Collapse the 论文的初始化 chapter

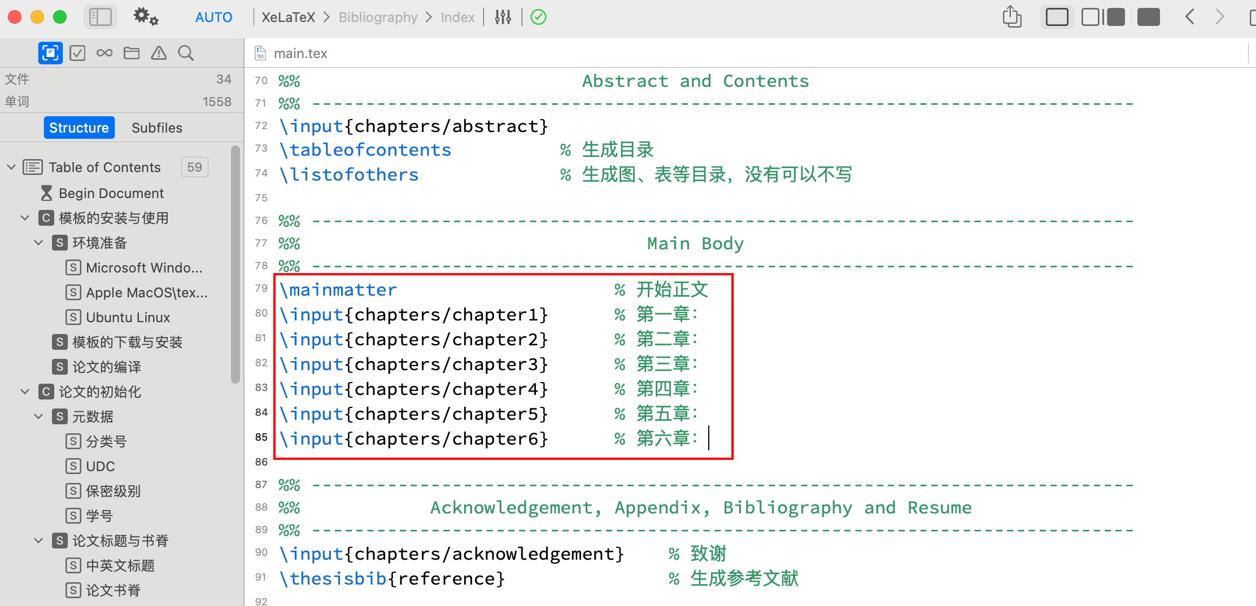pyautogui.click(x=25, y=392)
